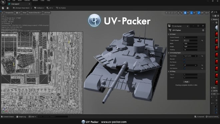
Task: Launch UV-Packer from the main toolbar
Action: (x=61, y=8)
